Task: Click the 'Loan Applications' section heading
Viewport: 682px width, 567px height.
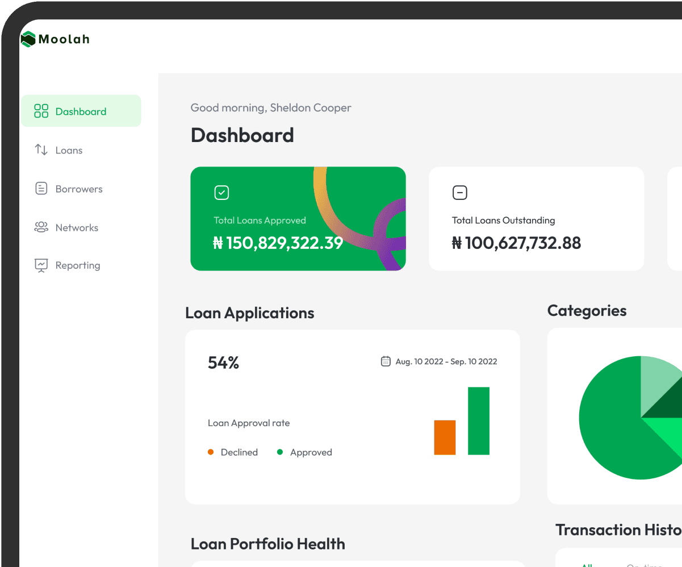Action: tap(250, 313)
